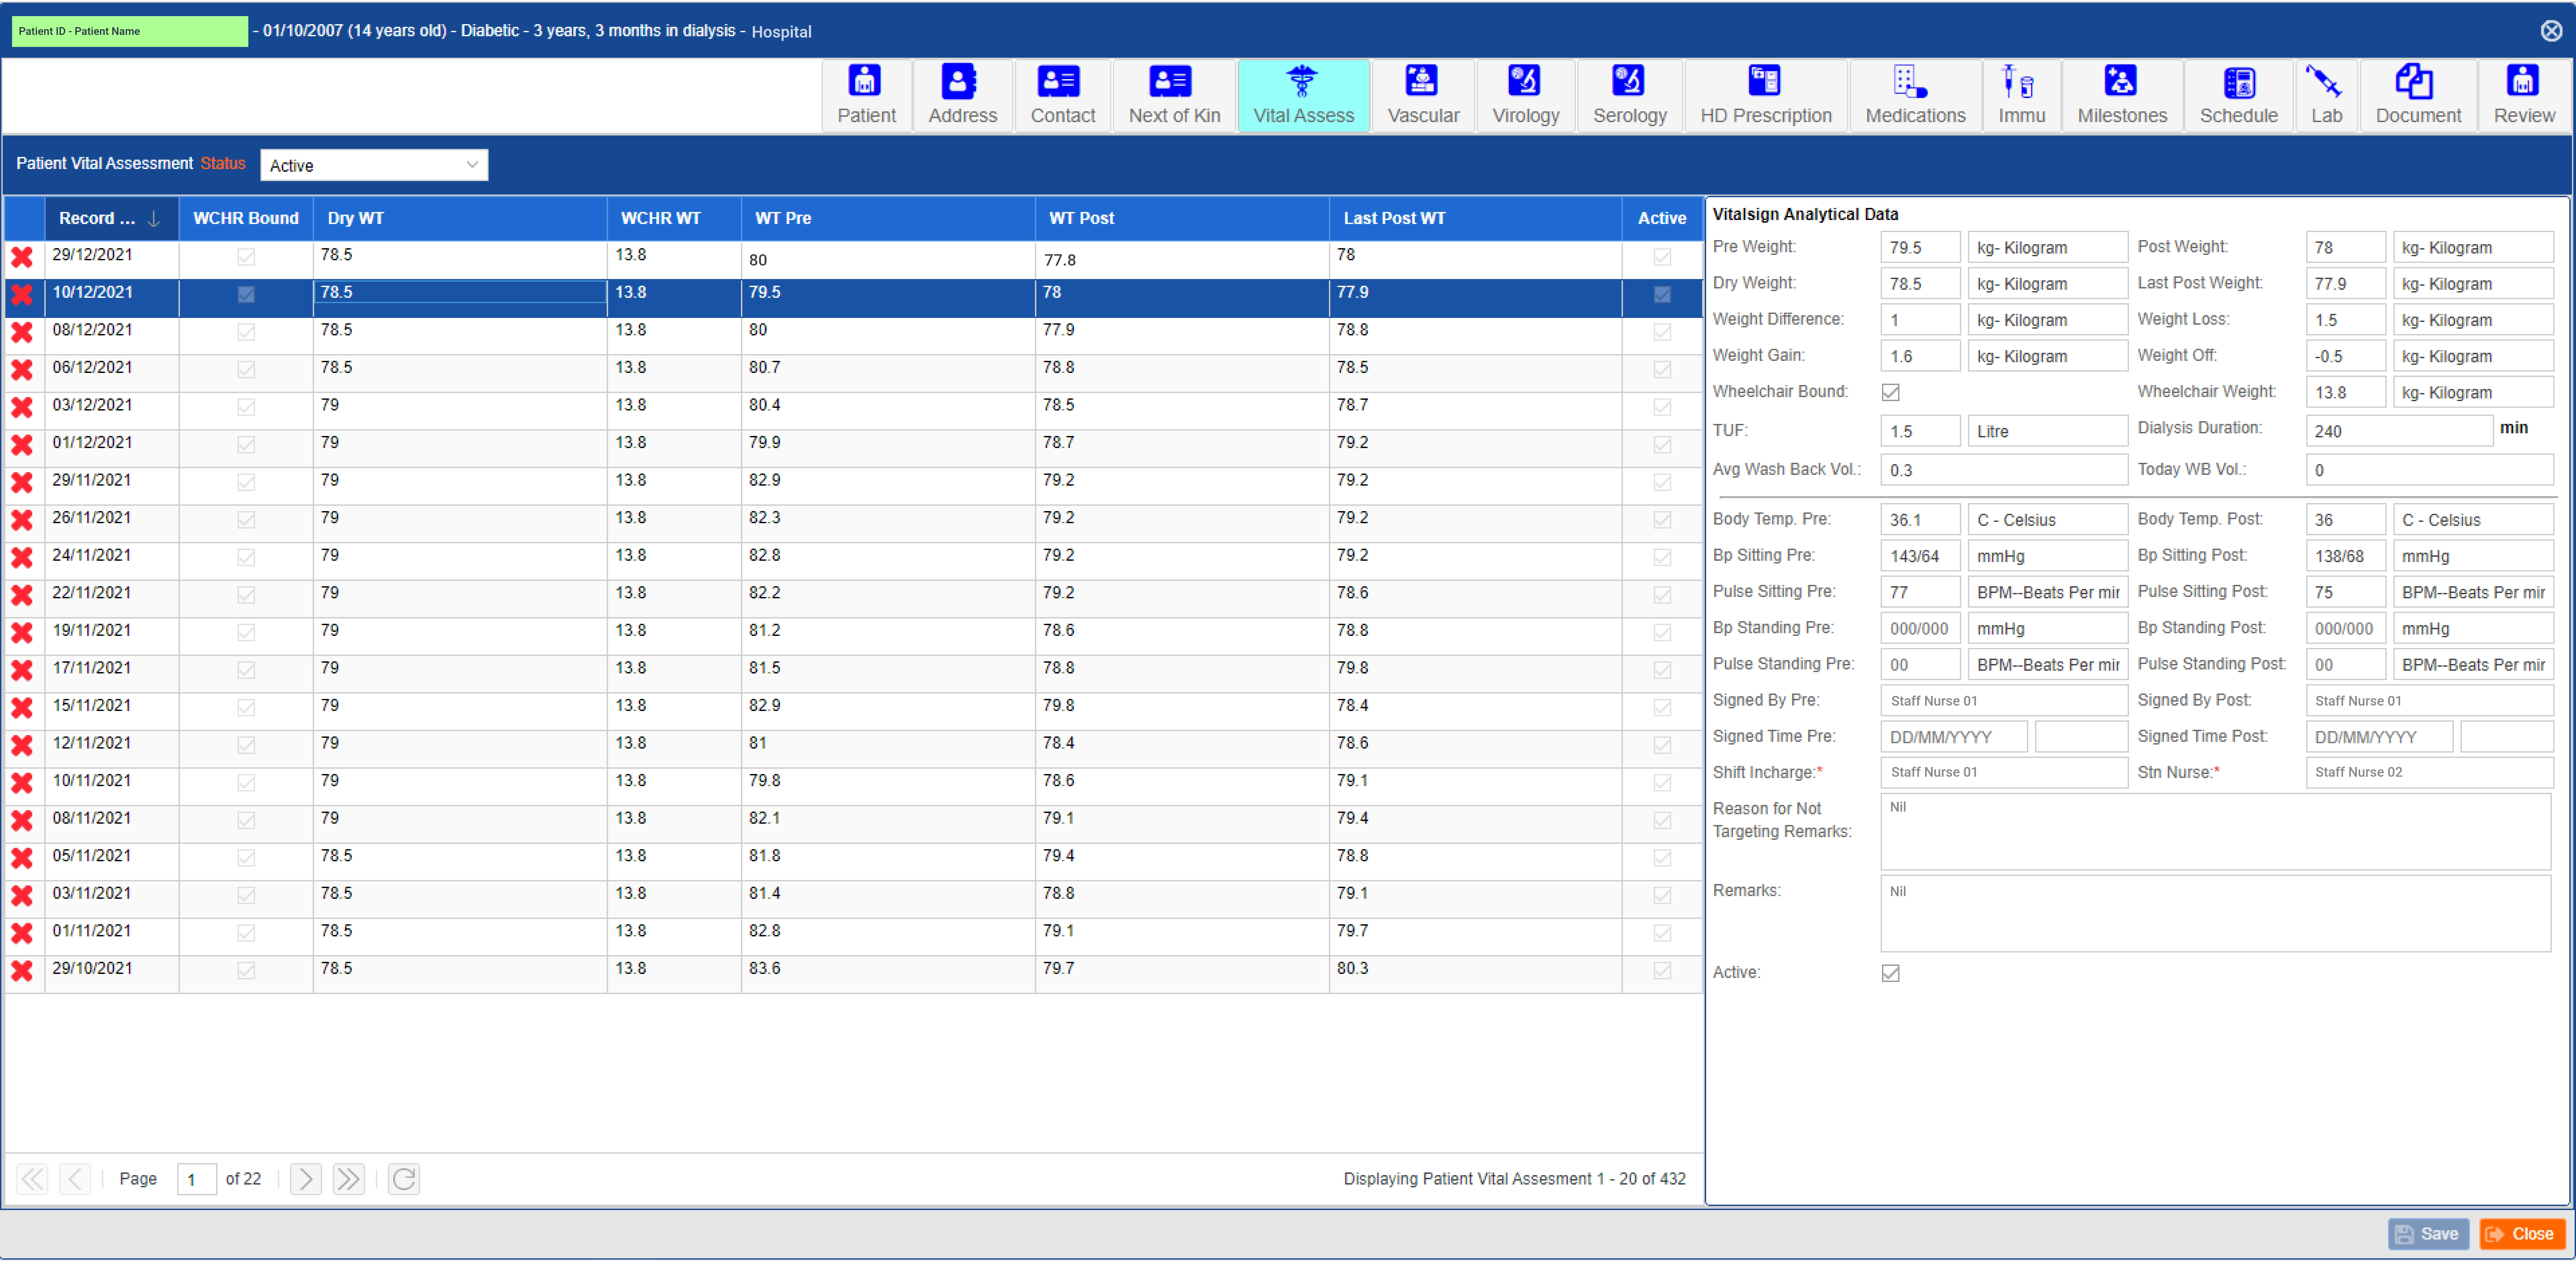Open the Medications icon
Screen dimensions: 2576x1261
[1912, 81]
